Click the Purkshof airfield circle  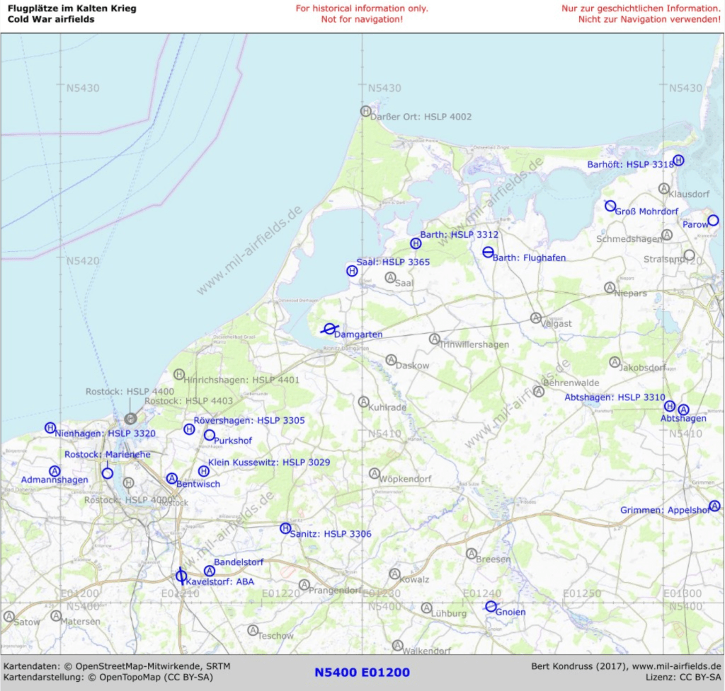pyautogui.click(x=210, y=435)
